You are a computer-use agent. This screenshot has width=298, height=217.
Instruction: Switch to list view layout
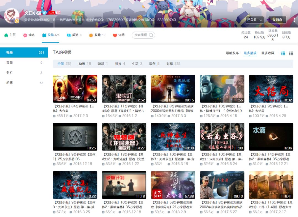(x=291, y=53)
